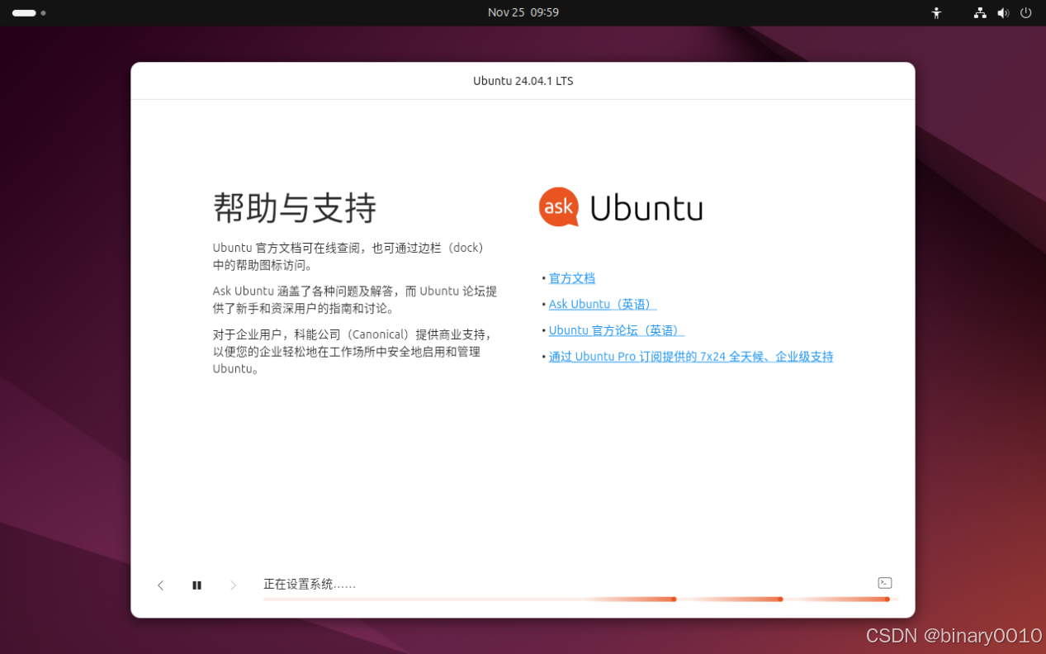This screenshot has width=1046, height=654.
Task: Click the 正在设置系统 status text
Action: 310,584
